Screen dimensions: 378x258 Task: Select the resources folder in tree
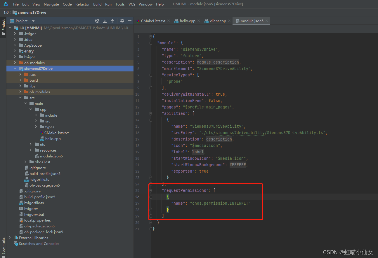(x=48, y=150)
